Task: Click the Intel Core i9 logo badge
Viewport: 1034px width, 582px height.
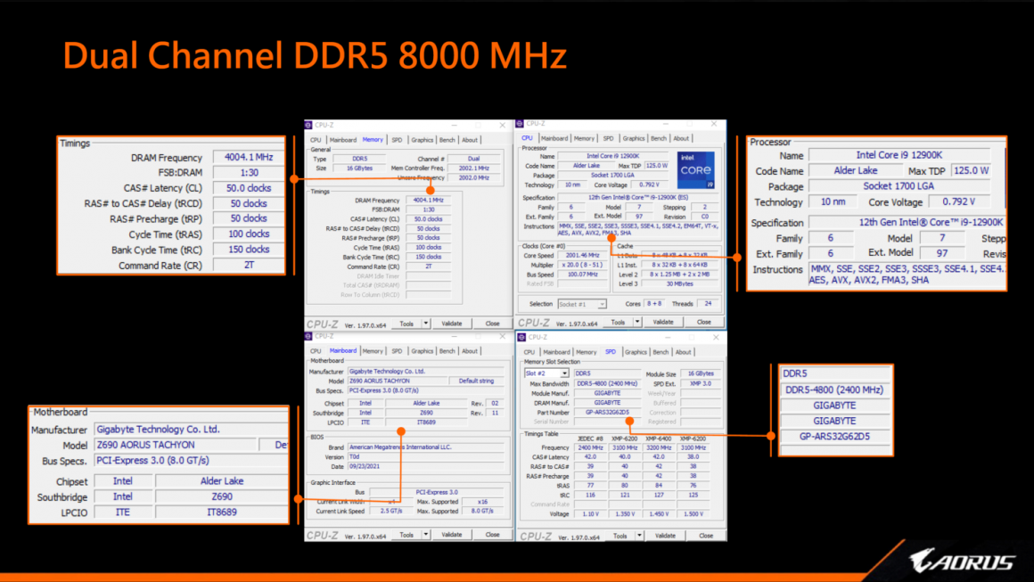Action: [696, 170]
